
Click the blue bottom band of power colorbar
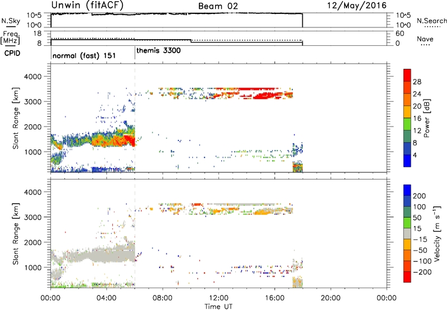coord(407,161)
